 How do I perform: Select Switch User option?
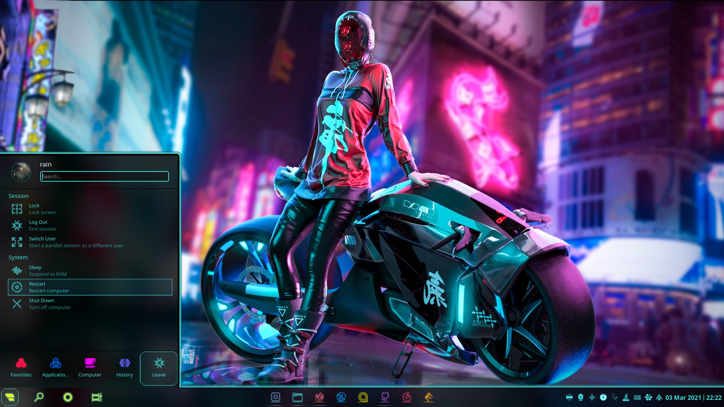(90, 242)
